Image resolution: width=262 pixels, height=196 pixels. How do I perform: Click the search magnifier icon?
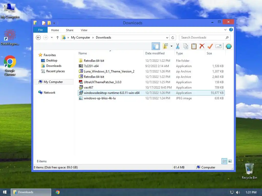[227, 38]
